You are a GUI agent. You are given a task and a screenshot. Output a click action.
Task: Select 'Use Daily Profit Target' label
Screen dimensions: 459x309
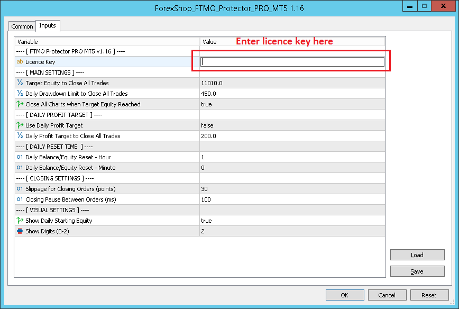pyautogui.click(x=54, y=125)
